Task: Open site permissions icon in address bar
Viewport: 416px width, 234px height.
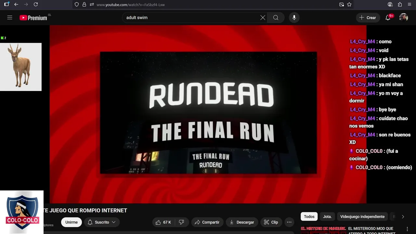Action: coord(92,5)
